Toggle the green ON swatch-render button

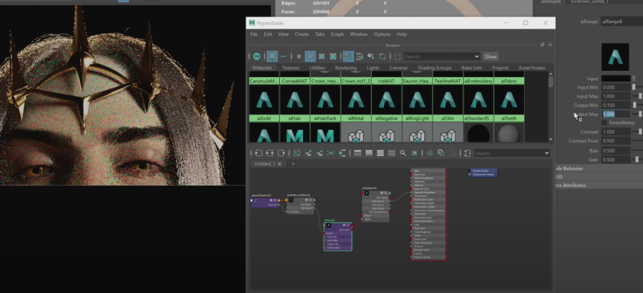(x=257, y=57)
